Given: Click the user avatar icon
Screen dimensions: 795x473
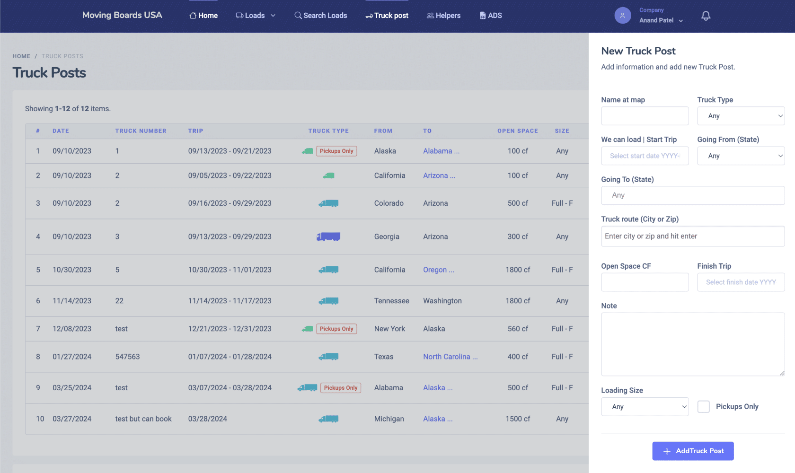Looking at the screenshot, I should 623,16.
